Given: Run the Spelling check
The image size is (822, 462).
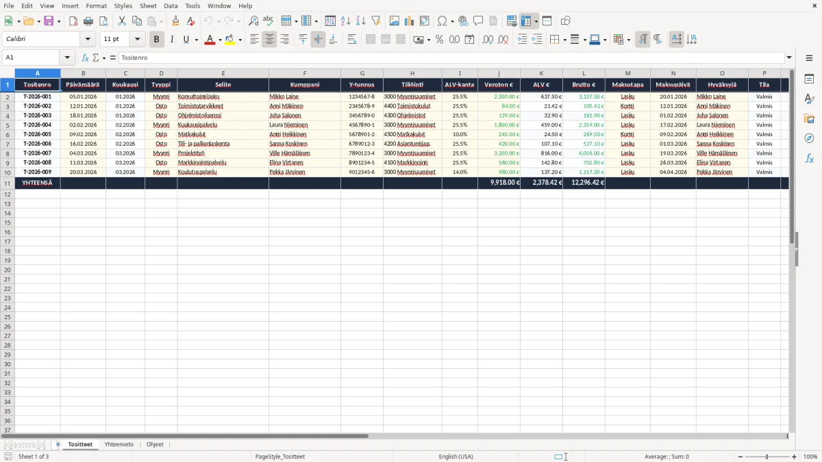Looking at the screenshot, I should [x=269, y=21].
